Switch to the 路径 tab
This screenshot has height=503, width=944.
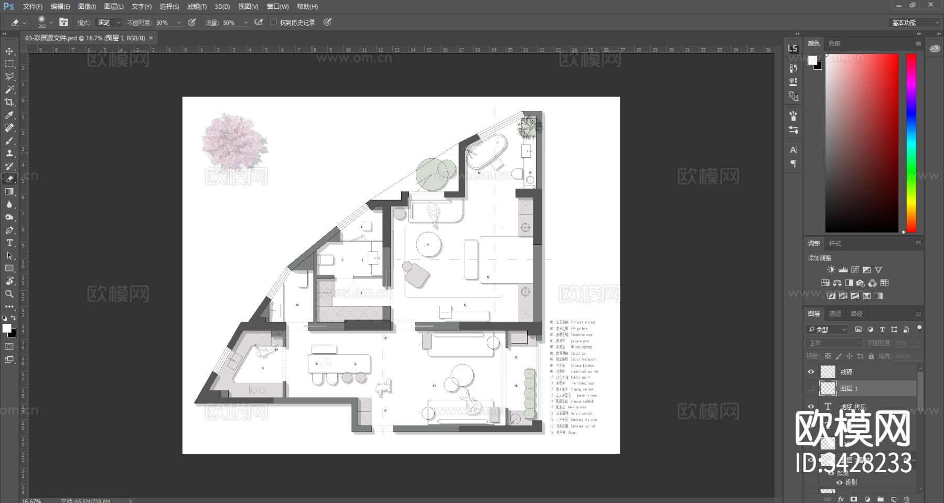(856, 313)
